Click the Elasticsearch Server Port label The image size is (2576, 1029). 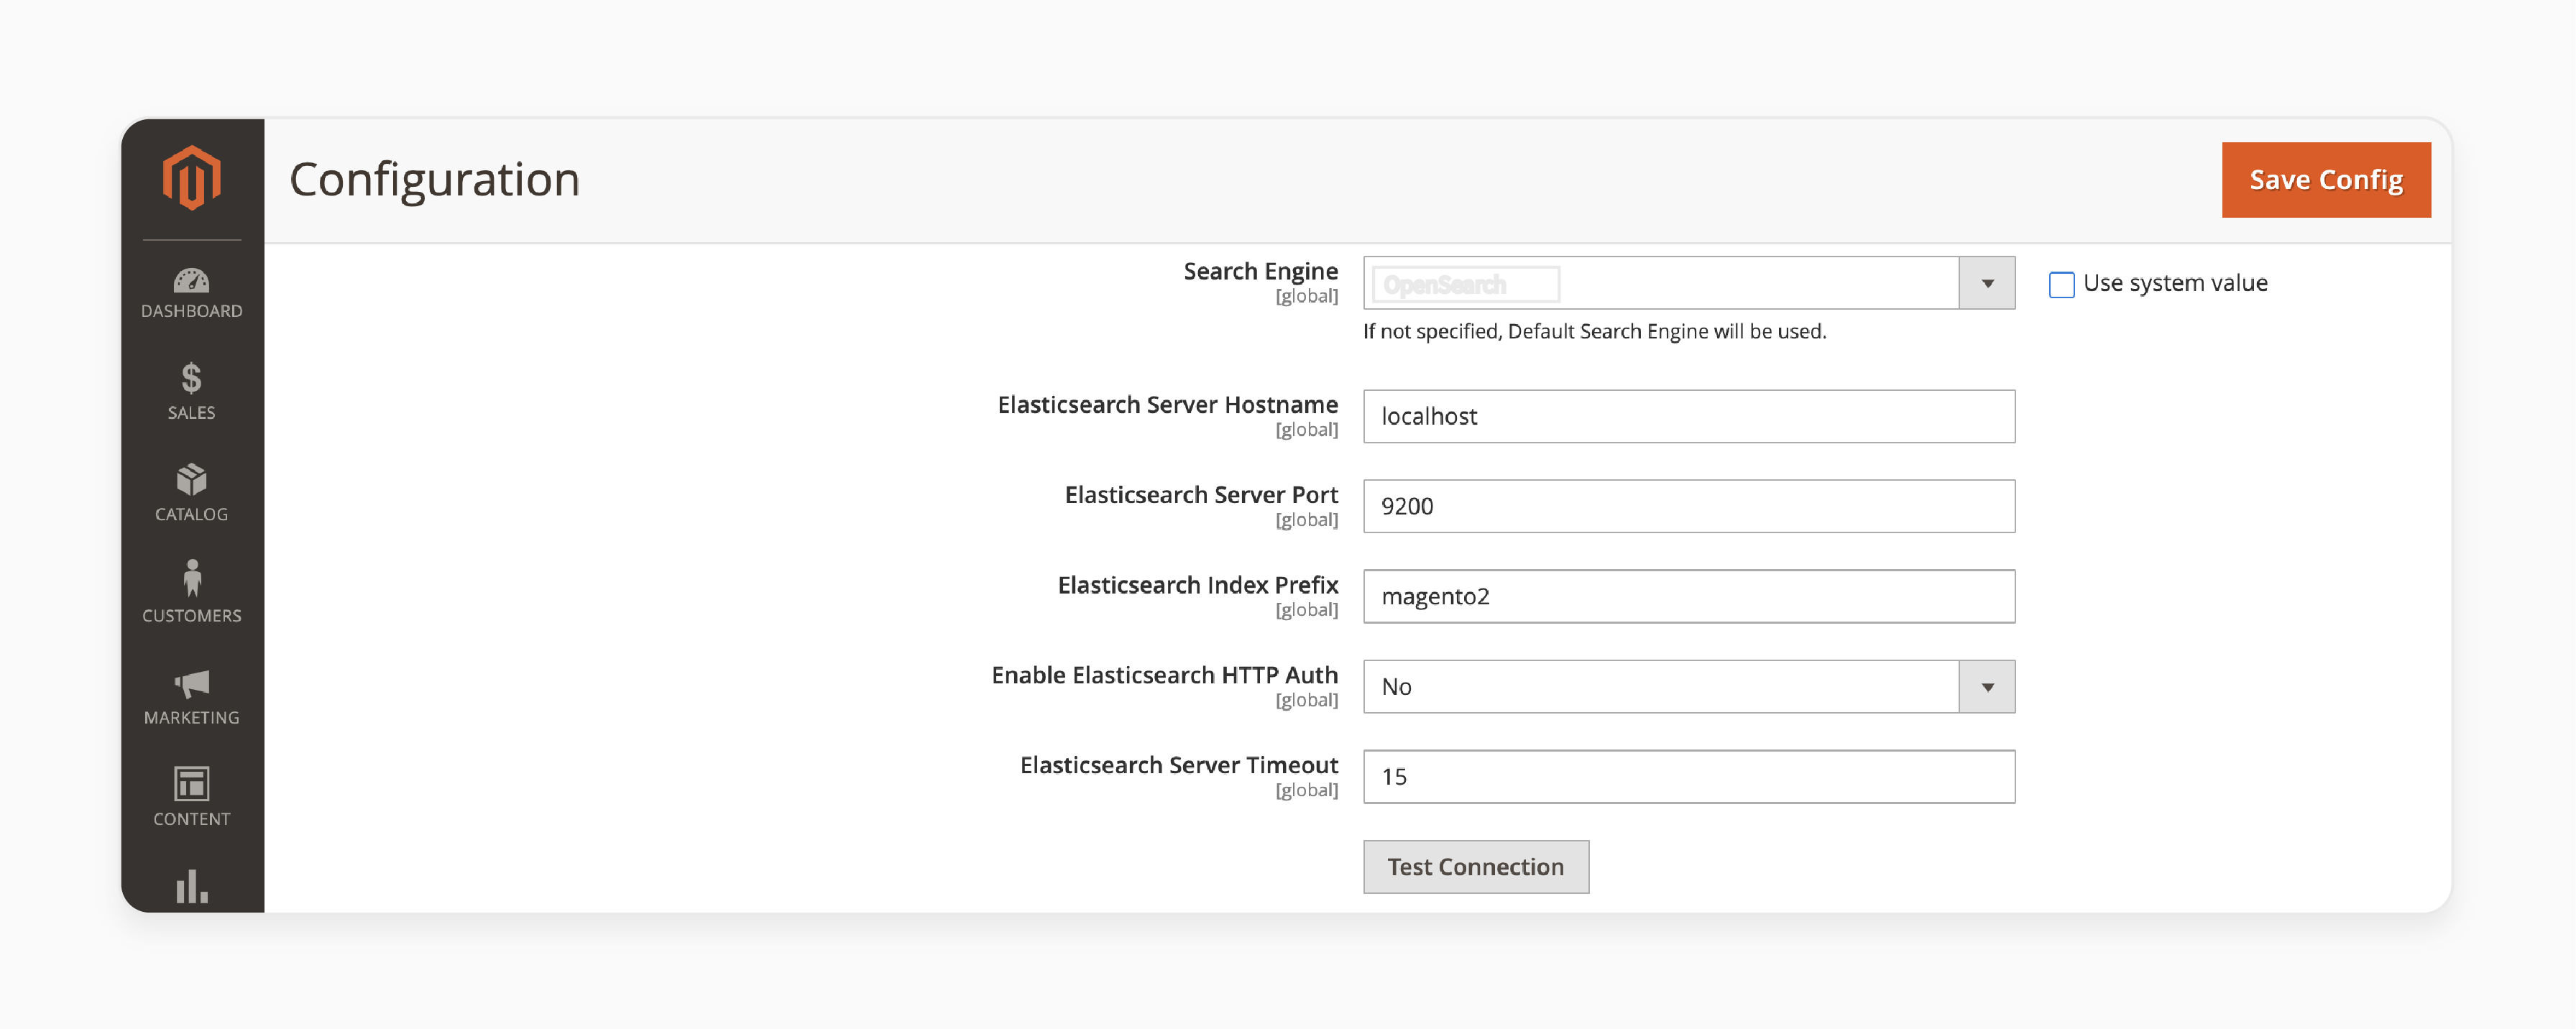click(1201, 494)
